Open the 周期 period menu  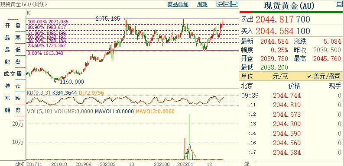[x=202, y=4]
